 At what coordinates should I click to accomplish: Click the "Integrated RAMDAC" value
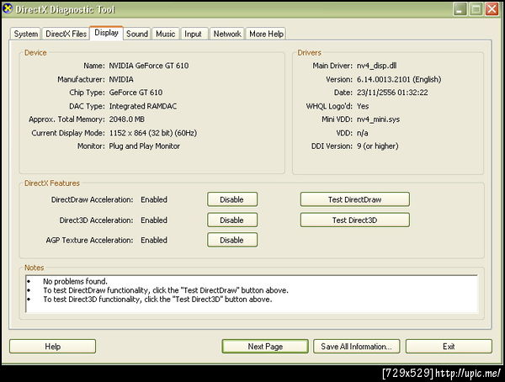143,106
